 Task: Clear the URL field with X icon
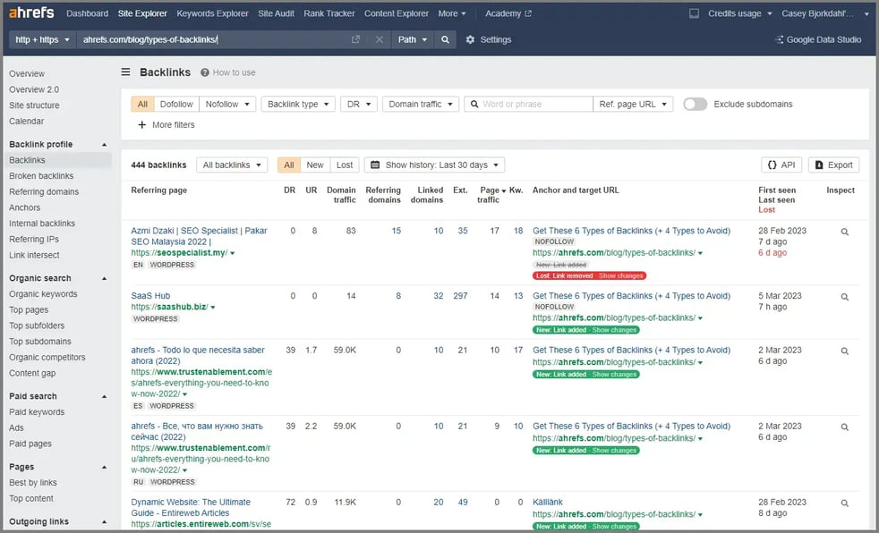[380, 39]
